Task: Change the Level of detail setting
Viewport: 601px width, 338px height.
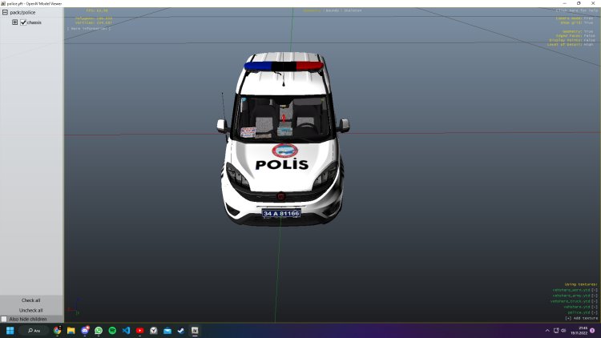Action: pos(571,45)
